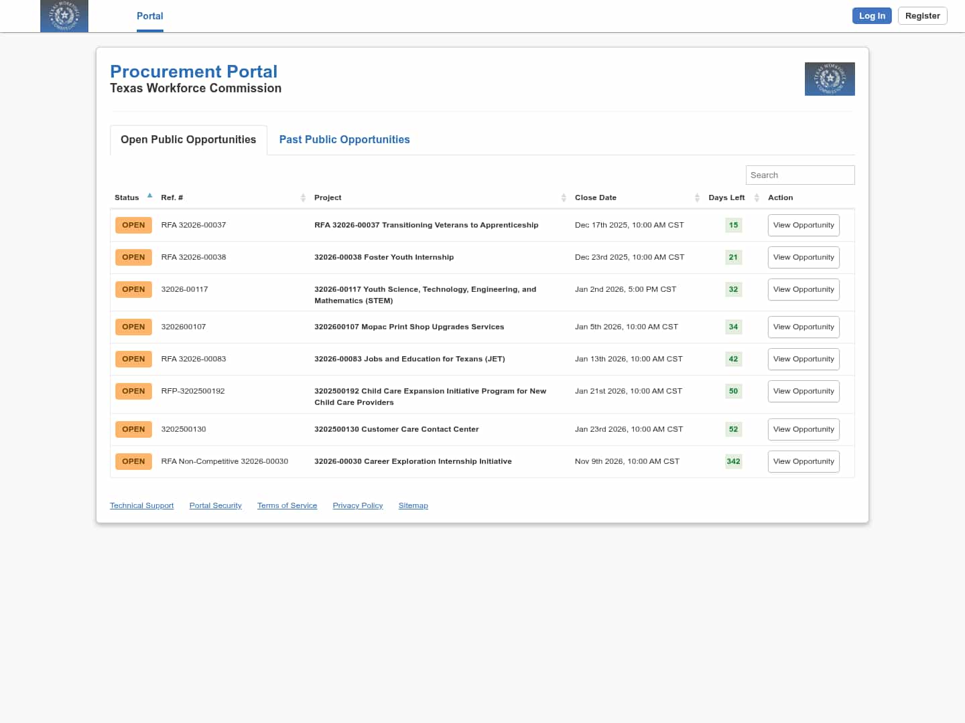Click the Register button

922,16
